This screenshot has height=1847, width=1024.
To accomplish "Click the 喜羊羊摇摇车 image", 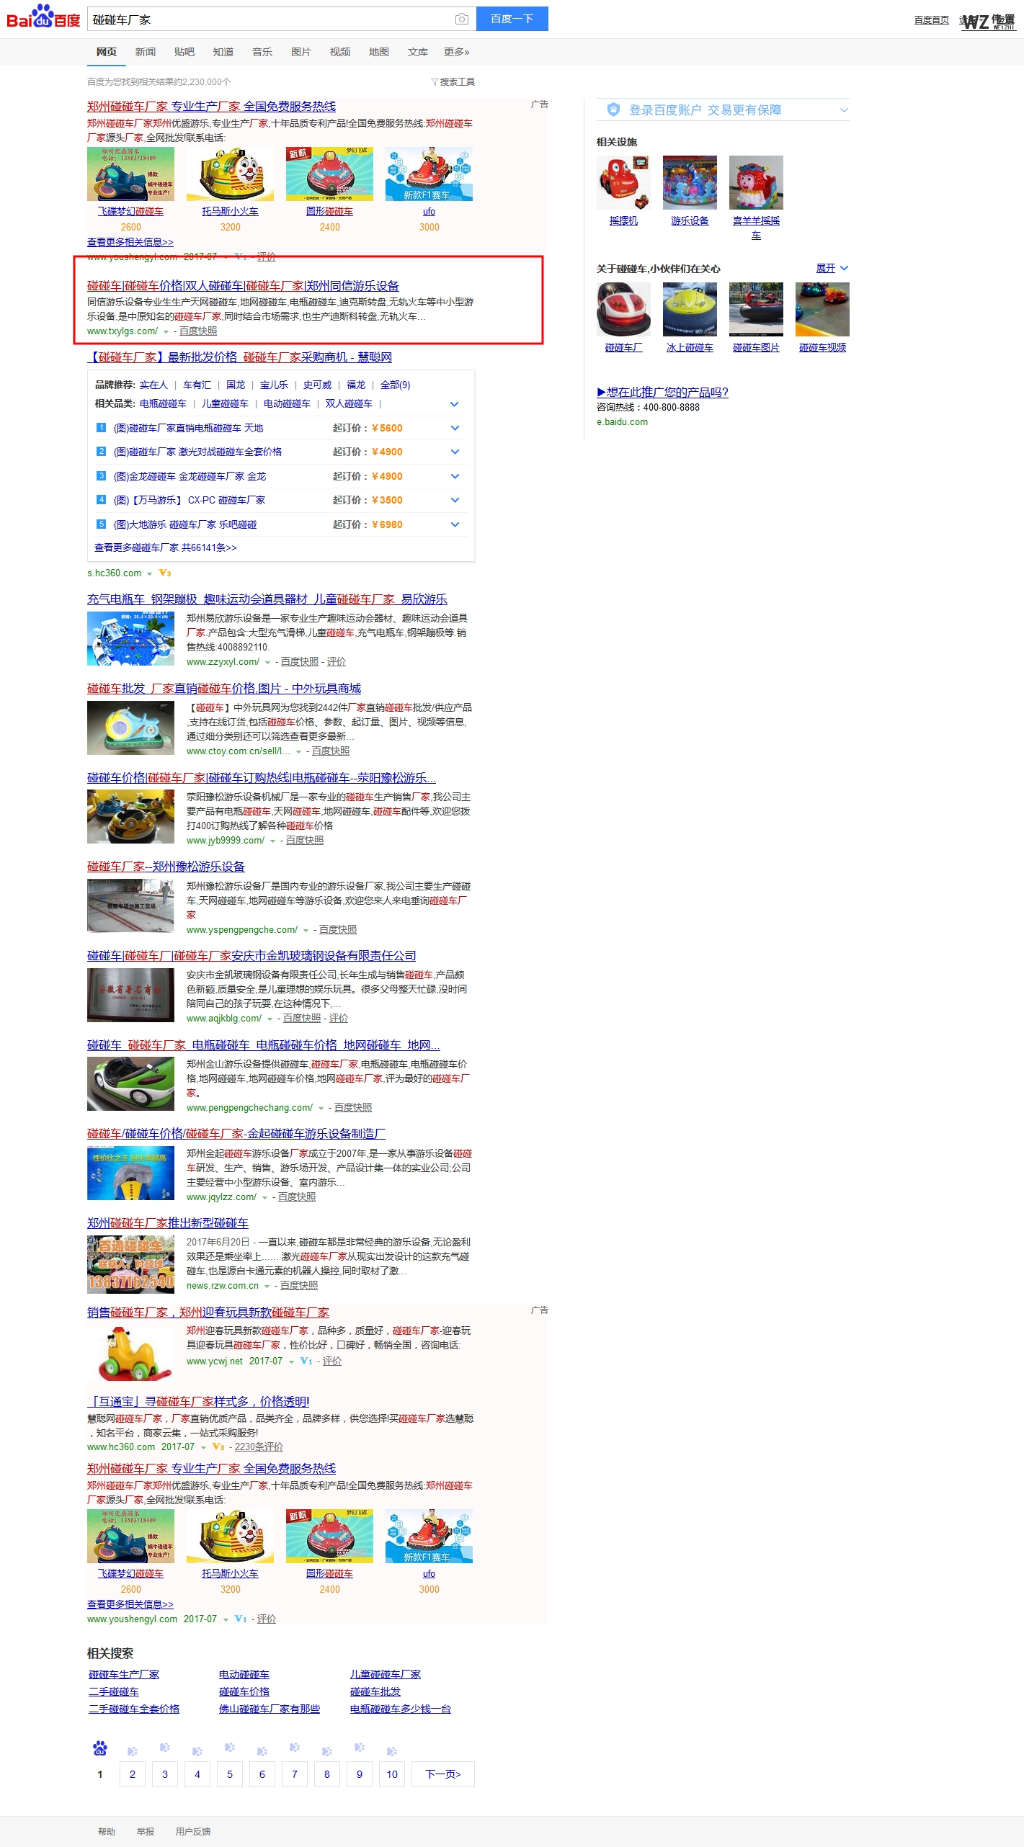I will [x=756, y=182].
